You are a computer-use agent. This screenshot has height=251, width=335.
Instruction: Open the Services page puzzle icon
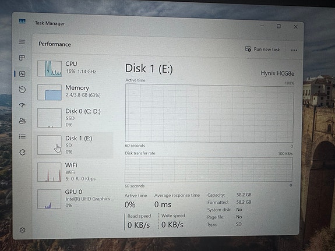coord(23,152)
